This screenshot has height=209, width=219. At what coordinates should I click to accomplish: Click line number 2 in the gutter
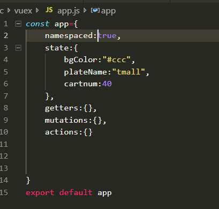click(x=6, y=35)
